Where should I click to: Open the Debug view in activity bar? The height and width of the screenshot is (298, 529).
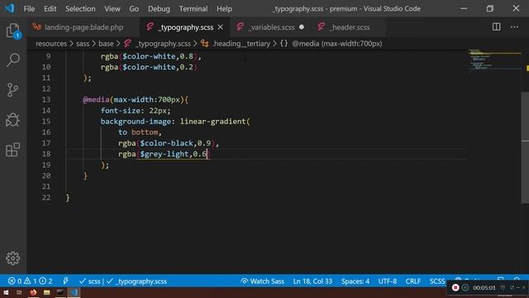pos(13,119)
